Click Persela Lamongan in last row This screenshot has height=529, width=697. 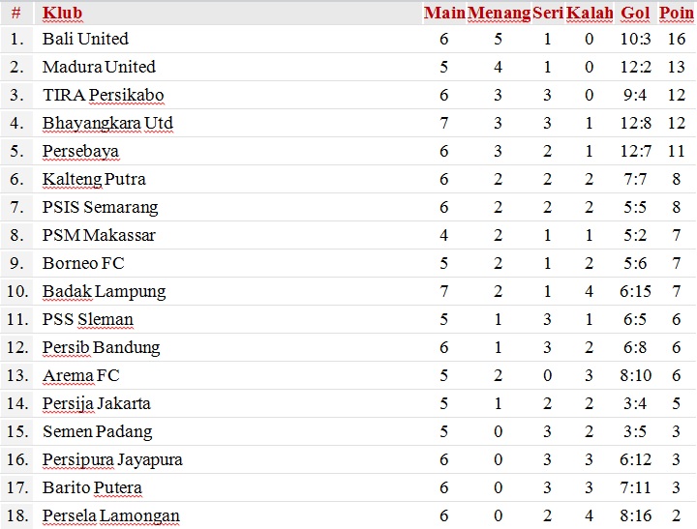pos(111,515)
